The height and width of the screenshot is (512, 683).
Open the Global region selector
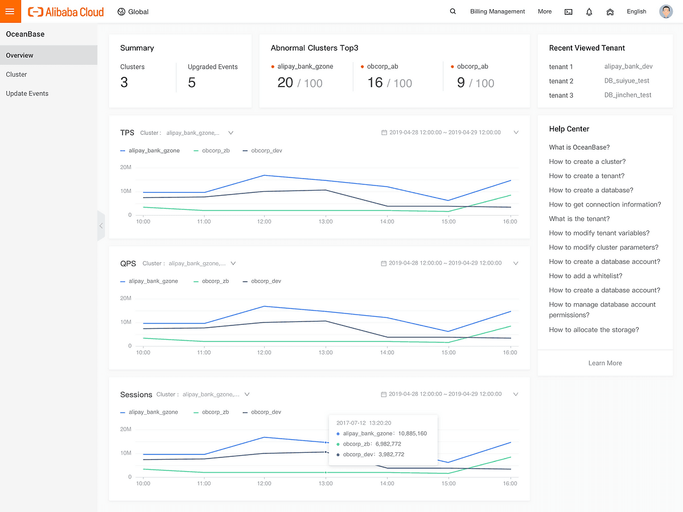tap(133, 11)
